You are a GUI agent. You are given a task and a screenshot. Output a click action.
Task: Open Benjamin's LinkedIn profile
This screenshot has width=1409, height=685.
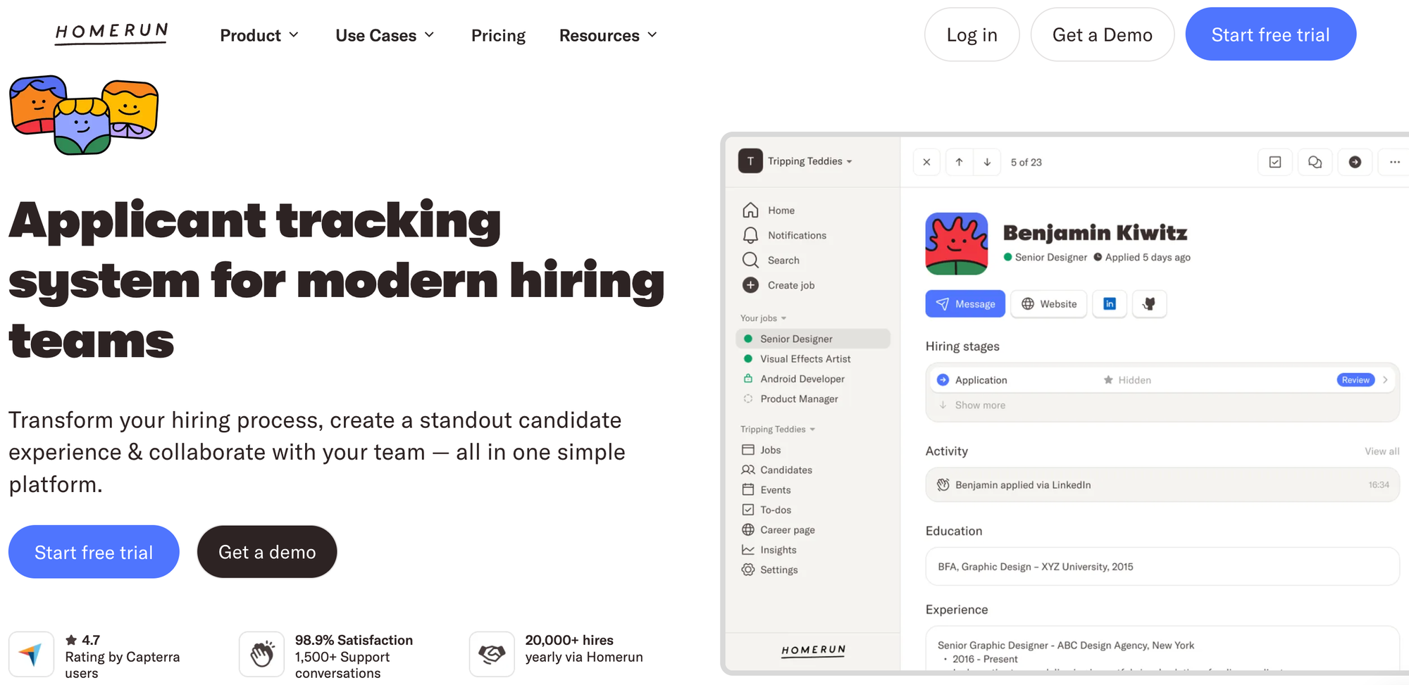1110,303
